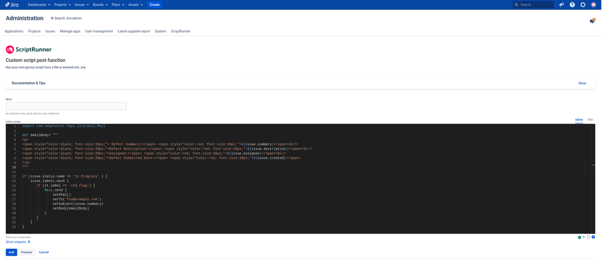Click the top Search field
The width and height of the screenshot is (602, 272).
(x=534, y=5)
